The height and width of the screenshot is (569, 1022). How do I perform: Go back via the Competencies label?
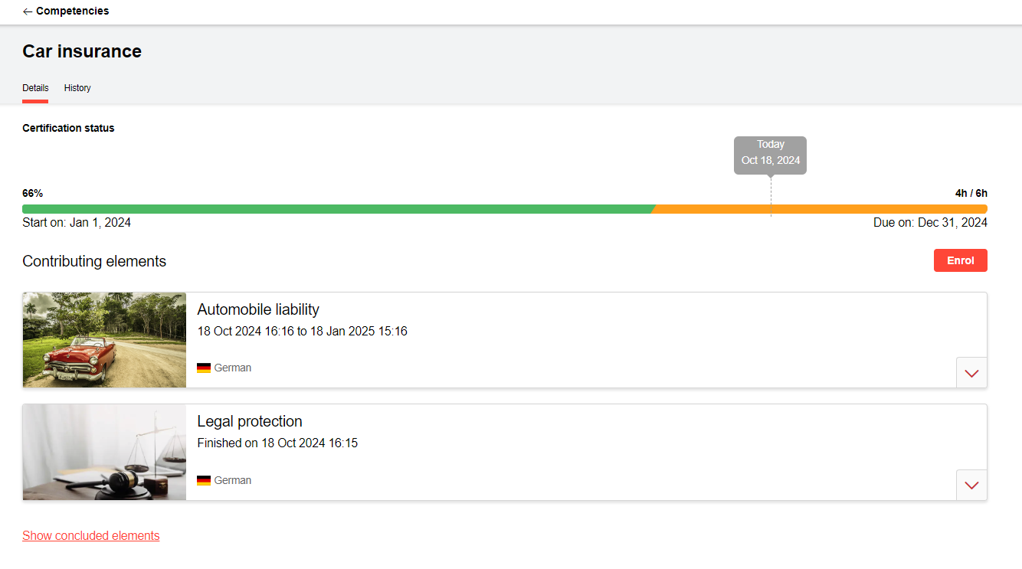point(72,11)
